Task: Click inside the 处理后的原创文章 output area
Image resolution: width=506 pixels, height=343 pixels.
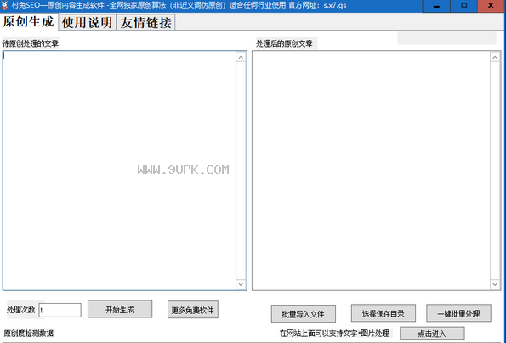Action: click(371, 170)
